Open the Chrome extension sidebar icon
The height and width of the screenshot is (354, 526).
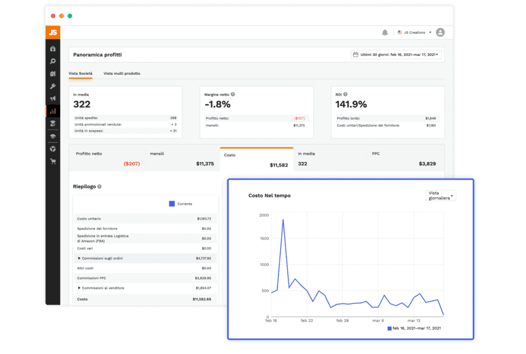pyautogui.click(x=53, y=149)
